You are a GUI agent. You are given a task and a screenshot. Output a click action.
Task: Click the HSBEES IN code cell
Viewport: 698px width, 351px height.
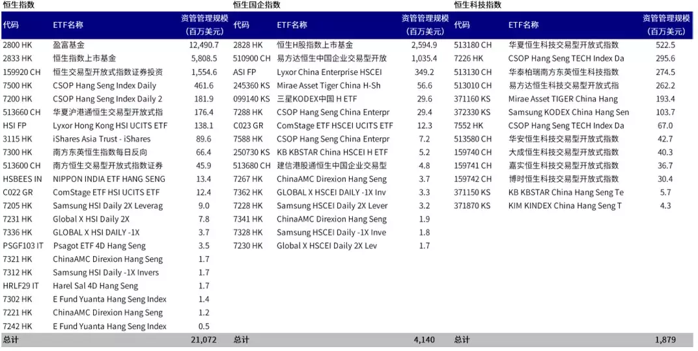pyautogui.click(x=22, y=179)
